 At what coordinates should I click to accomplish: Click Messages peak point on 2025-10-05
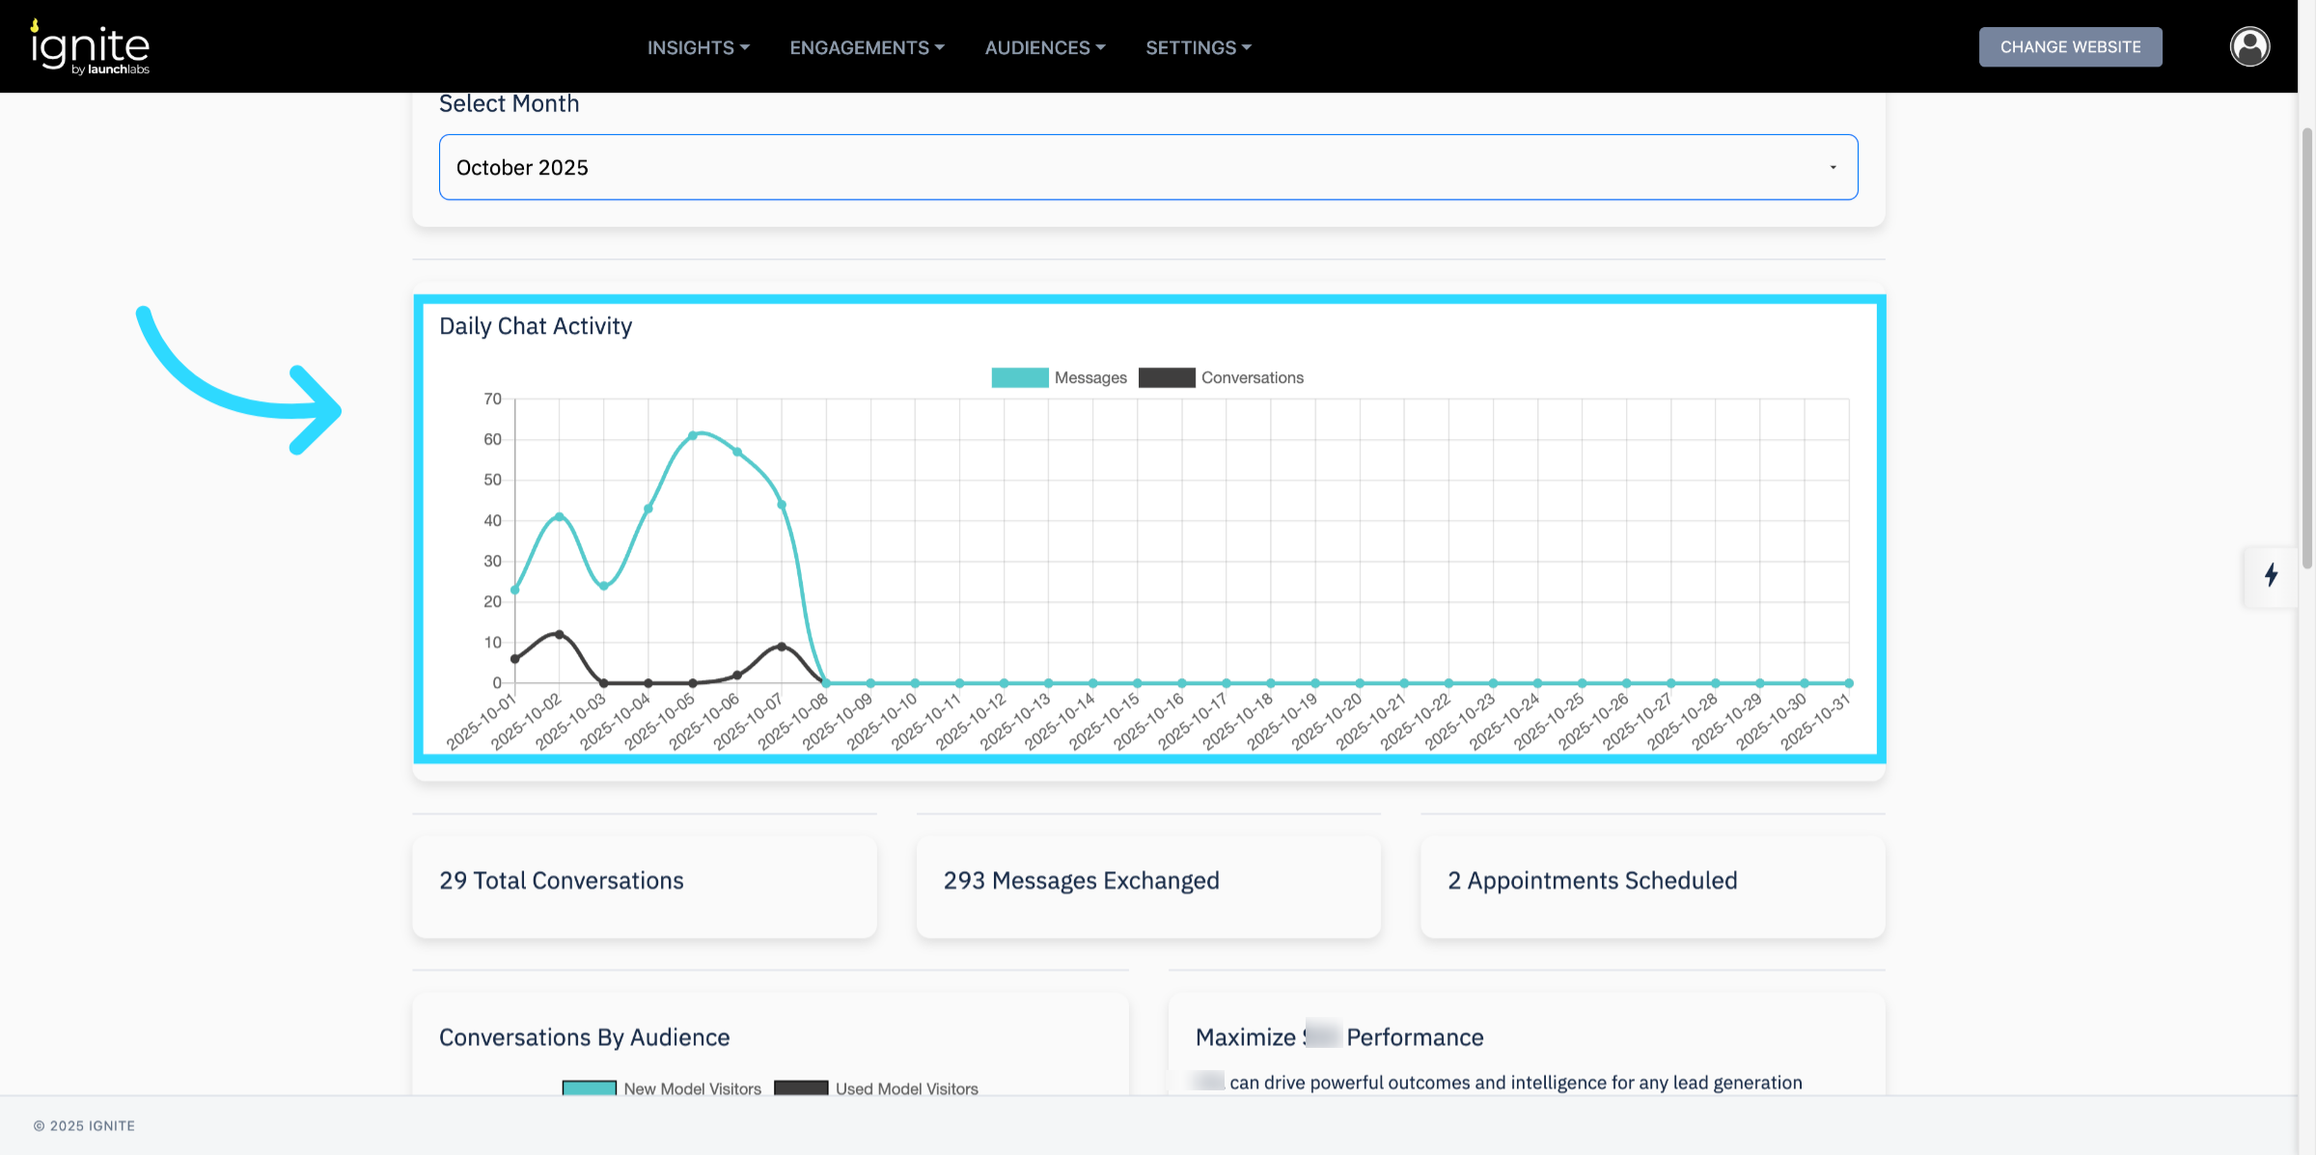(x=693, y=435)
